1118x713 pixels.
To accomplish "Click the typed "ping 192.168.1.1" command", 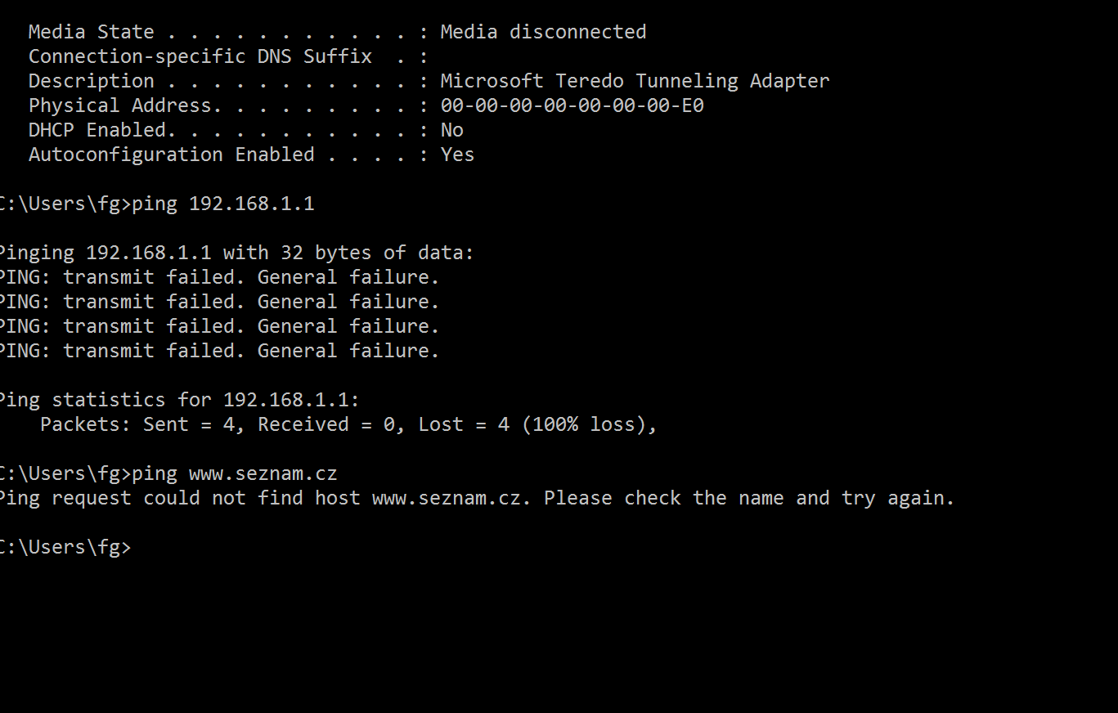I will (222, 204).
